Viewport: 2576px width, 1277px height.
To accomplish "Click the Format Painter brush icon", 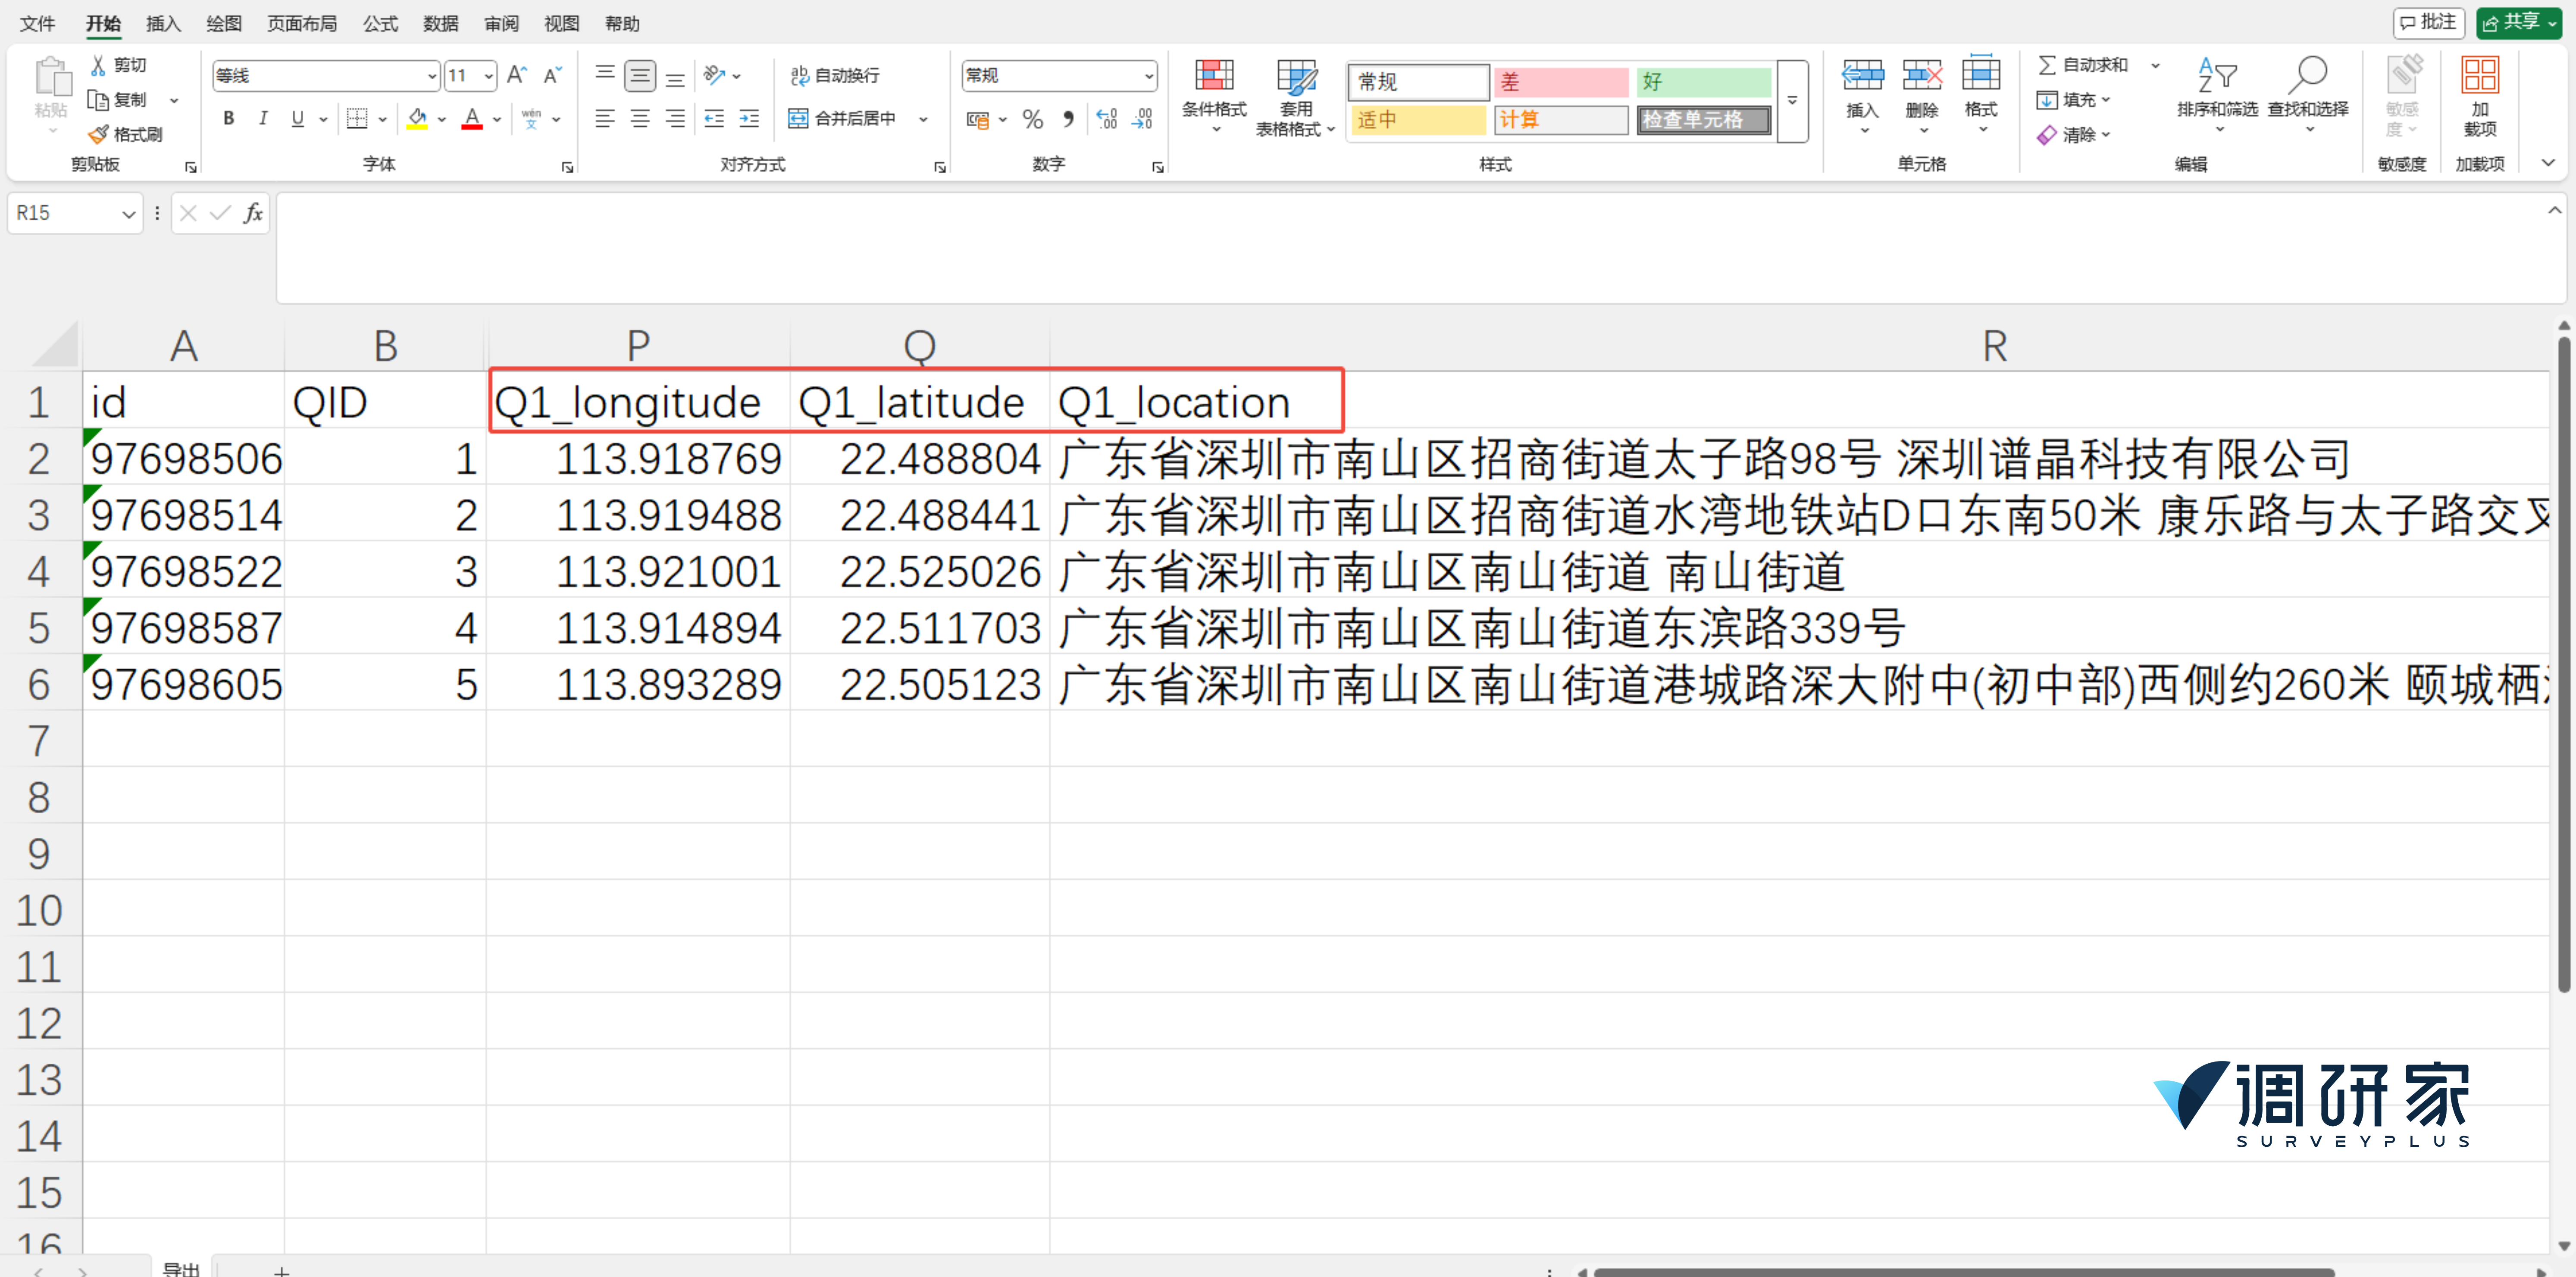I will (x=98, y=134).
